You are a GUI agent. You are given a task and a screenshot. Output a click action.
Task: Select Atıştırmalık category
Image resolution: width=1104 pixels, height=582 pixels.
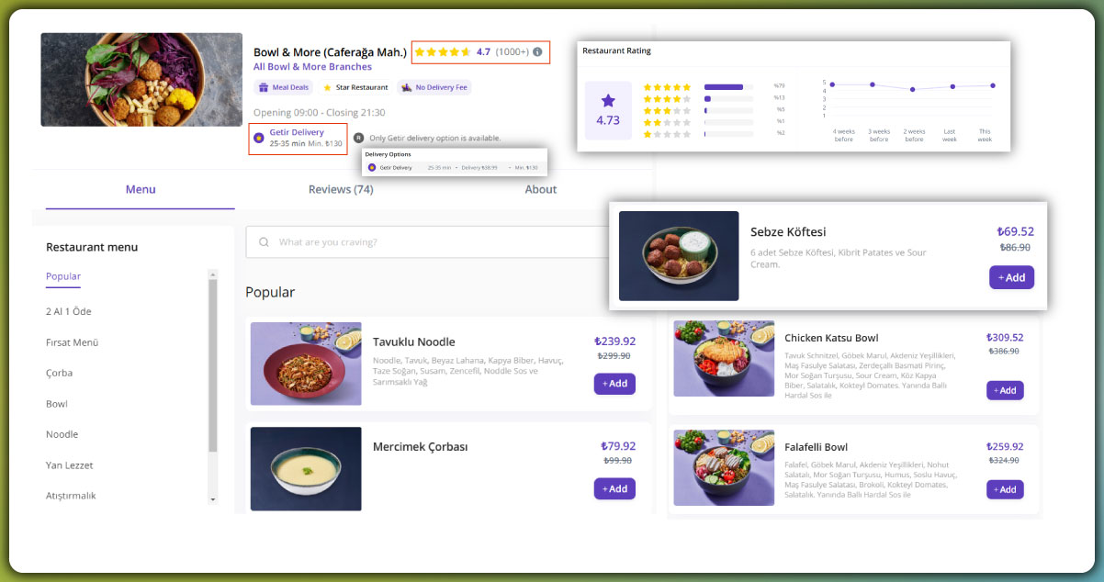pos(71,496)
